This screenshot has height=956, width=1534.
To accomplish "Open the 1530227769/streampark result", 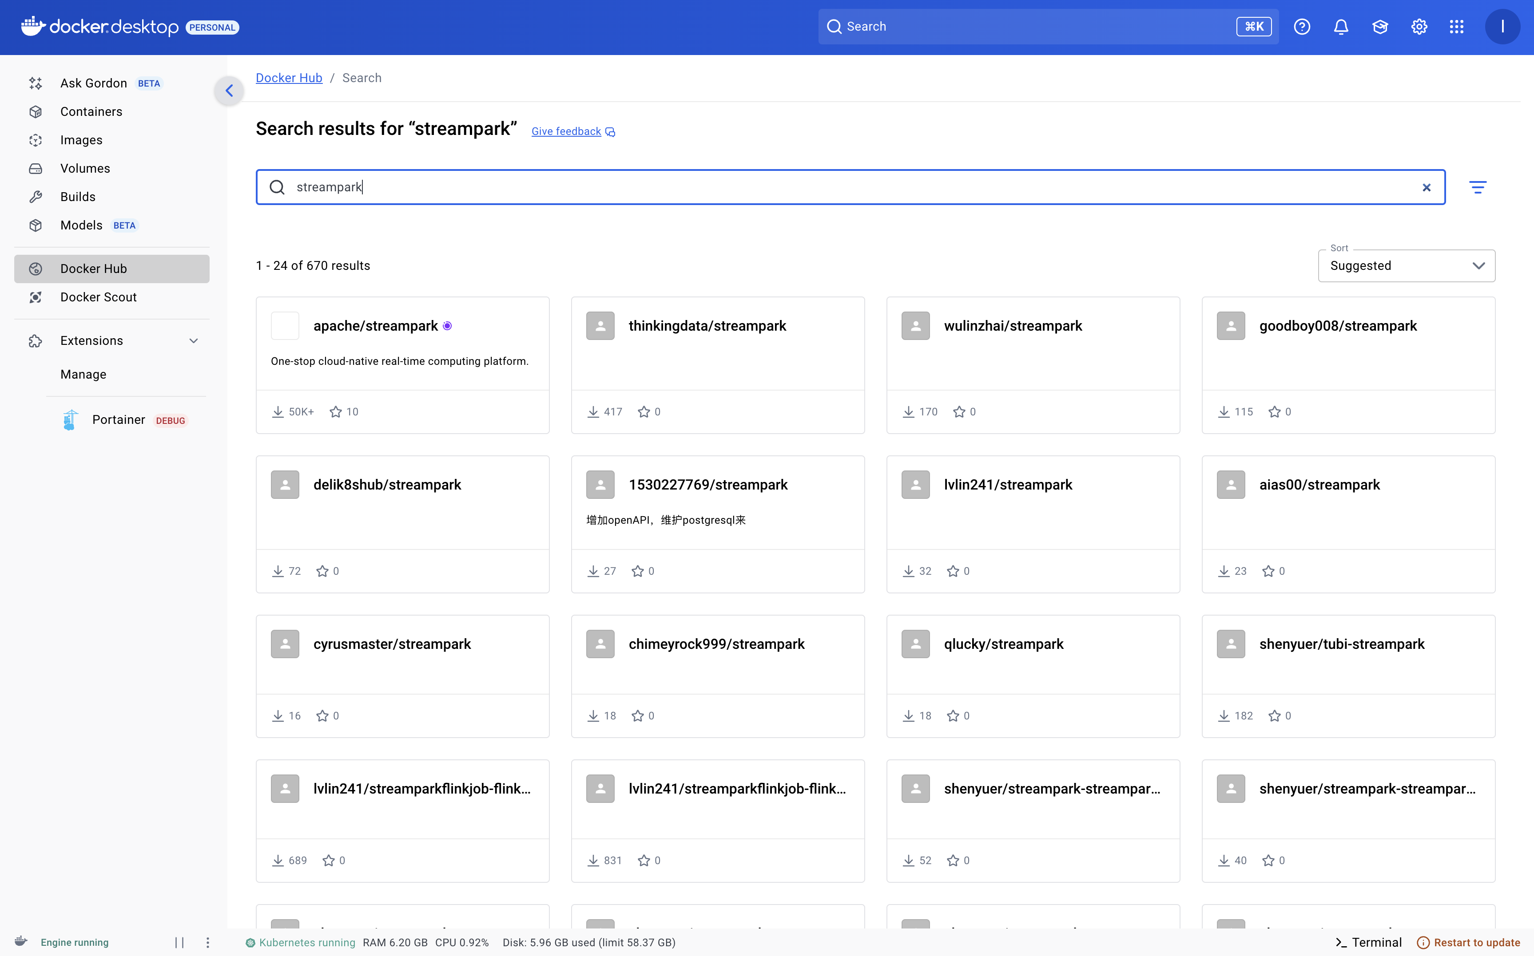I will [717, 524].
